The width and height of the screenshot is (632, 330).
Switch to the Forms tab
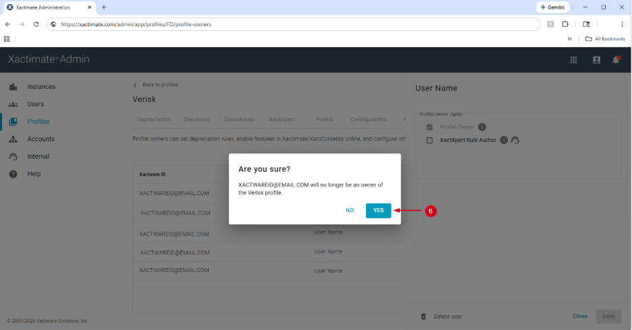[x=325, y=119]
